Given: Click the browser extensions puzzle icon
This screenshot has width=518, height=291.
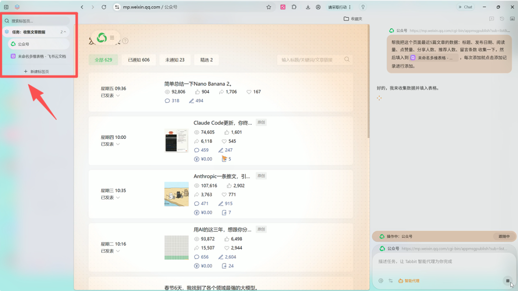Looking at the screenshot, I should 294,7.
